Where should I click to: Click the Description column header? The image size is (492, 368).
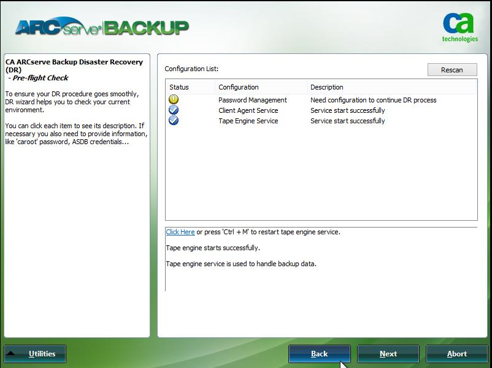(x=392, y=87)
